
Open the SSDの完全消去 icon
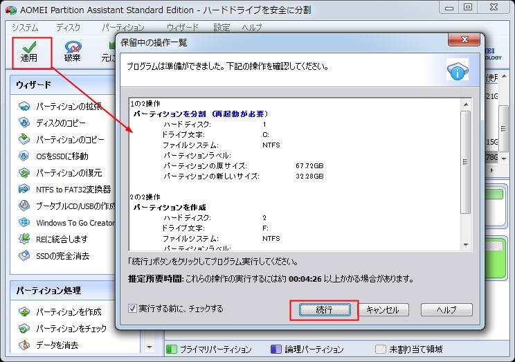pos(24,255)
